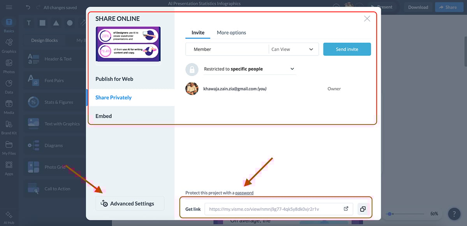
Task: Open the share link in new tab icon
Action: [x=346, y=209]
